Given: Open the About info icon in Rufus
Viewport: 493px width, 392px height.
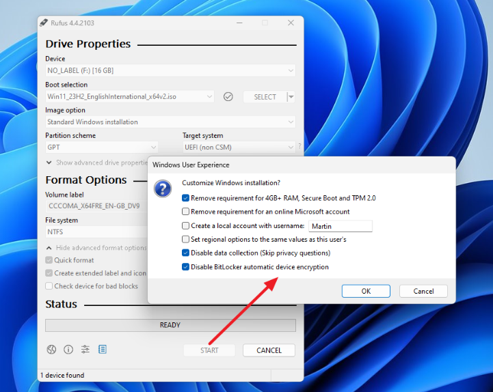Looking at the screenshot, I should pos(68,349).
